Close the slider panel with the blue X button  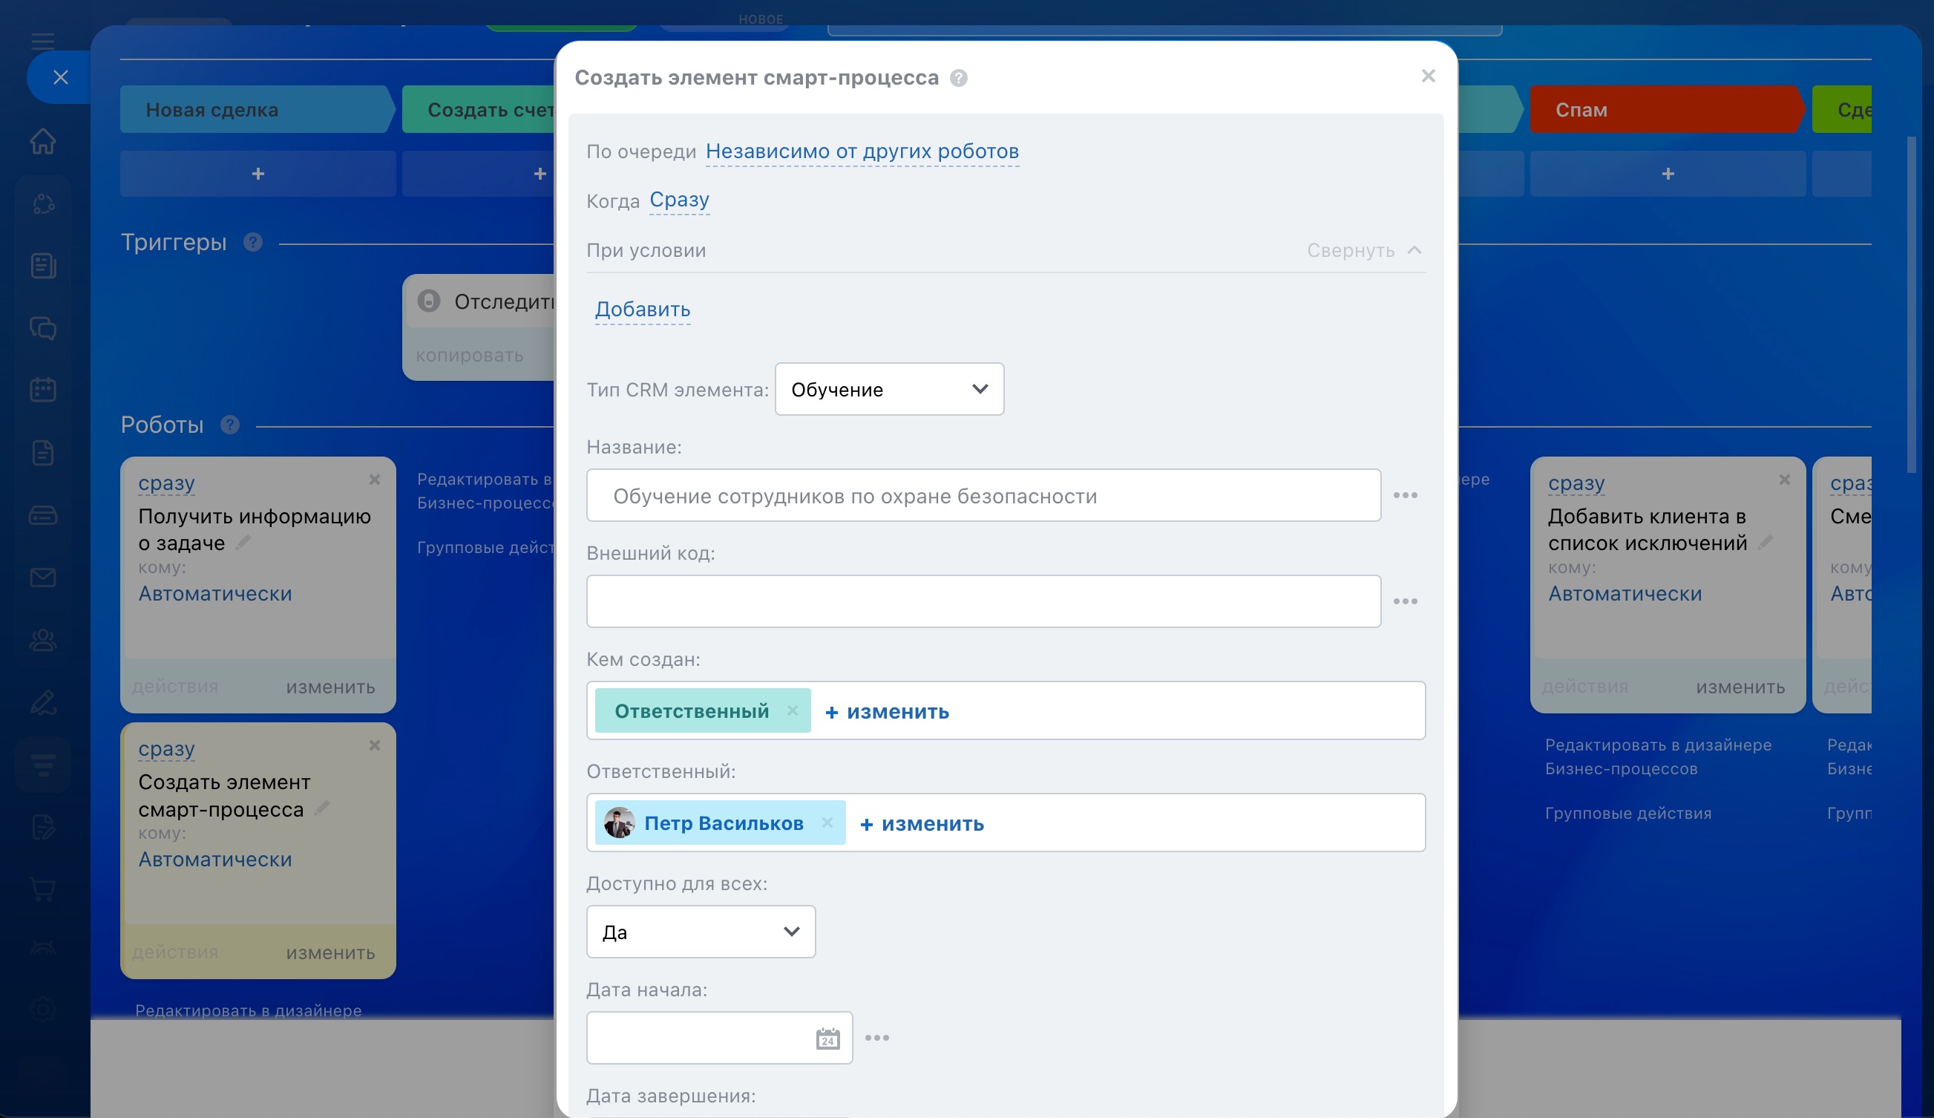coord(61,76)
